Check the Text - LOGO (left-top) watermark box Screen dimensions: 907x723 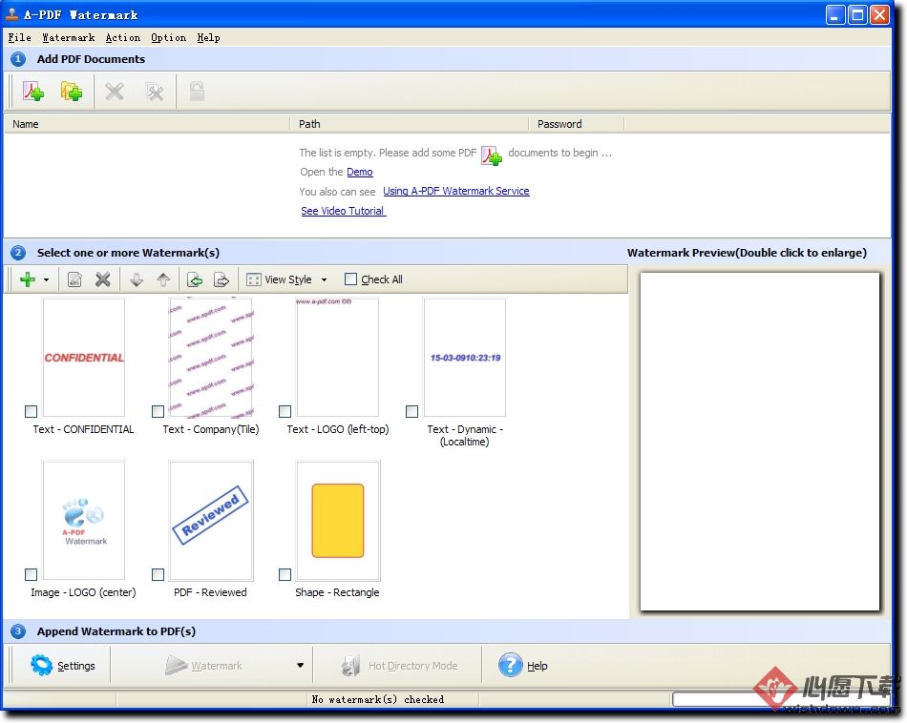[x=285, y=411]
